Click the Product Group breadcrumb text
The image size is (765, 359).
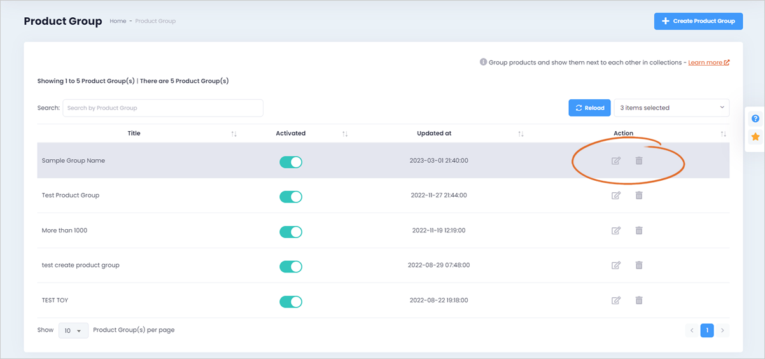155,21
